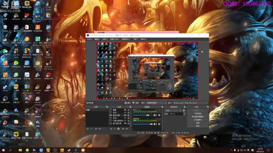Remove selected source with minus button
Screen dimensions: 273x153
115,129
